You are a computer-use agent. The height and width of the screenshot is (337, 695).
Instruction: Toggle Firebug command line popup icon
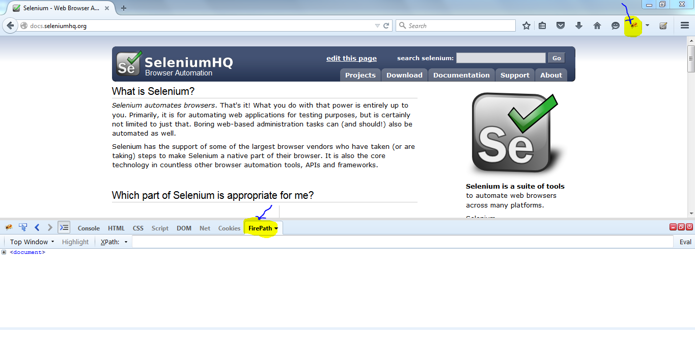coord(64,227)
